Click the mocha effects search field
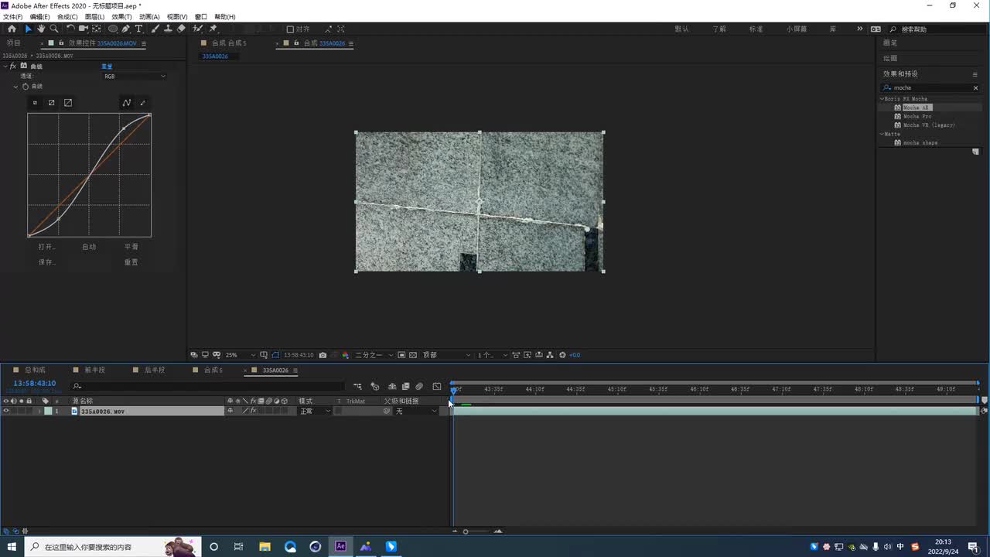 (930, 88)
